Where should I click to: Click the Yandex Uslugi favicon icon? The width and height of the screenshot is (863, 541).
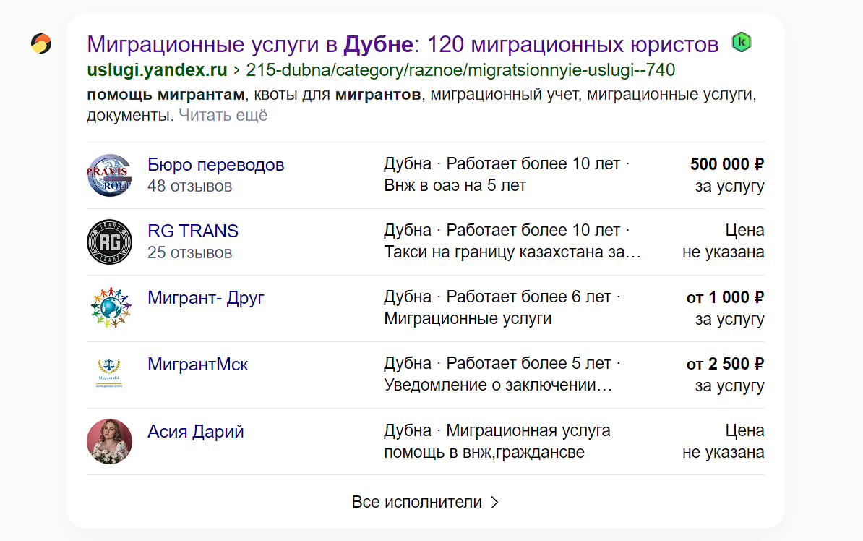(41, 43)
